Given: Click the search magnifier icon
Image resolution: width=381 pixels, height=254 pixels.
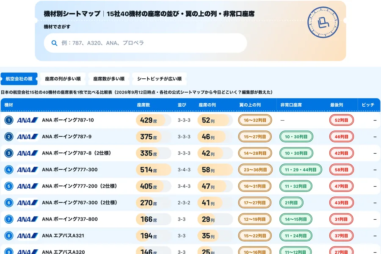Looking at the screenshot, I should (55, 43).
